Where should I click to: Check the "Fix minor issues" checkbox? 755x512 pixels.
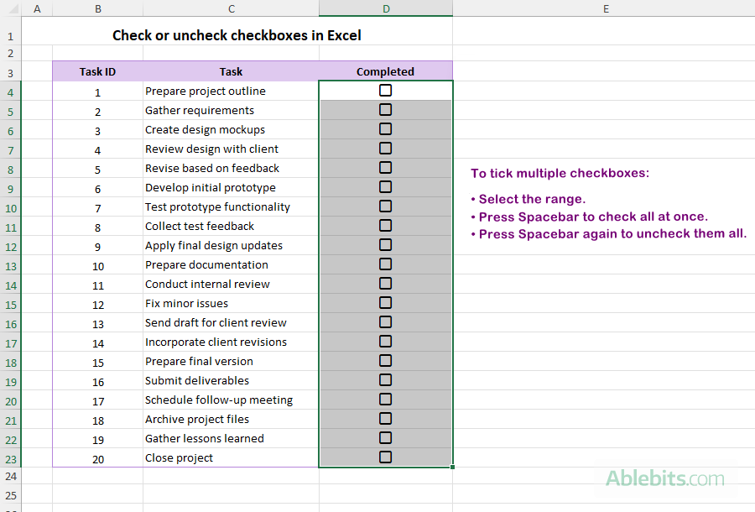[385, 302]
